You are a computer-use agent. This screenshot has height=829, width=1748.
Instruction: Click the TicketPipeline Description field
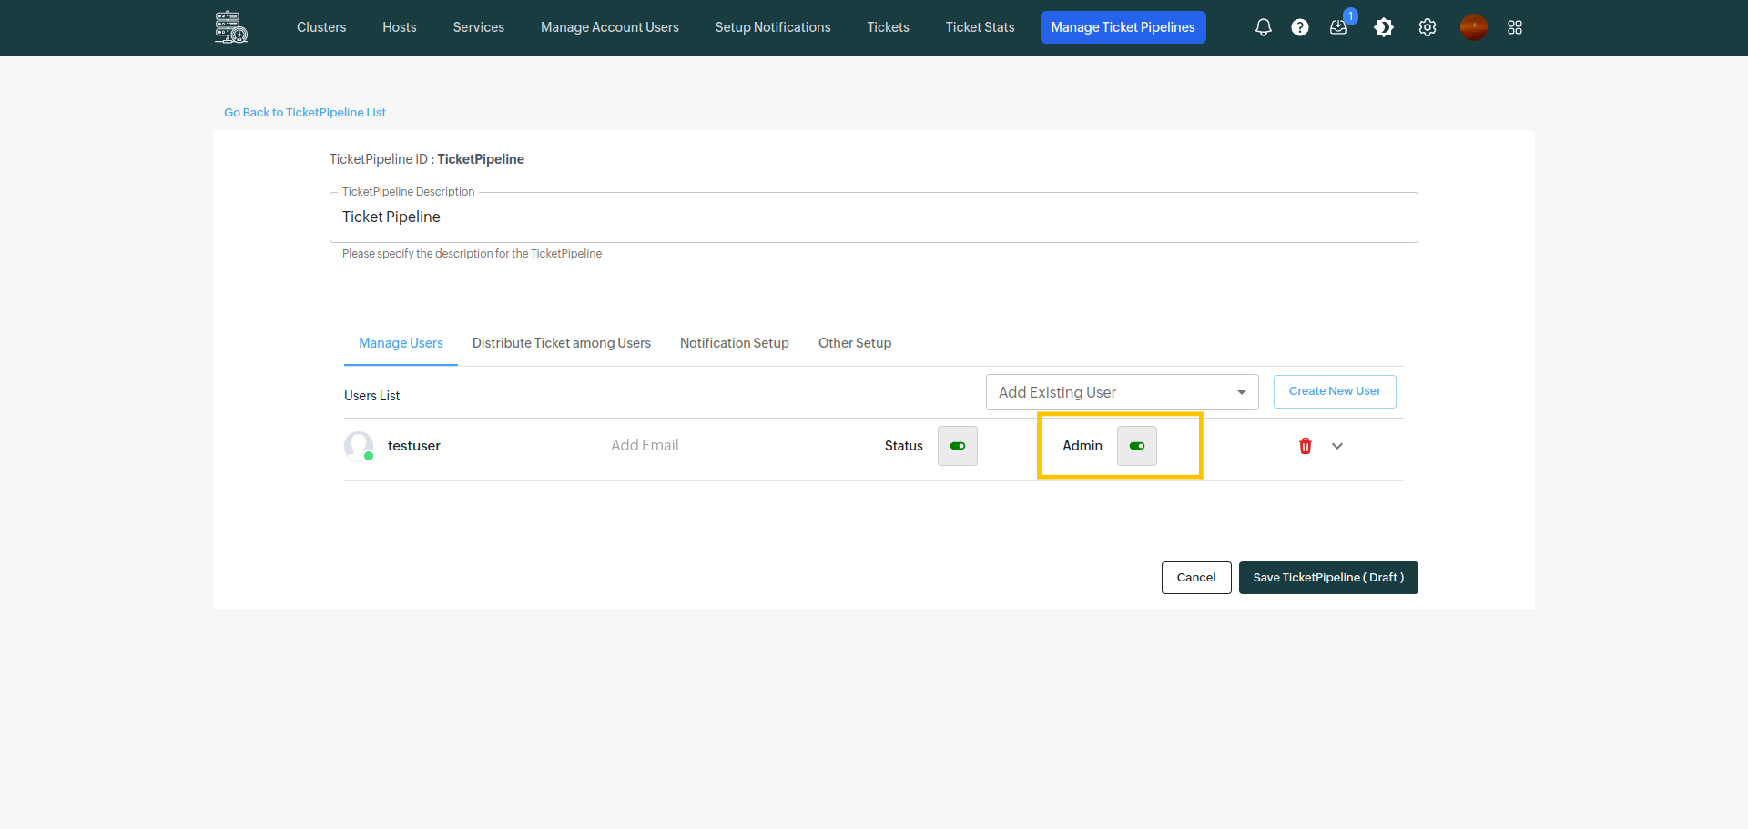pyautogui.click(x=874, y=217)
